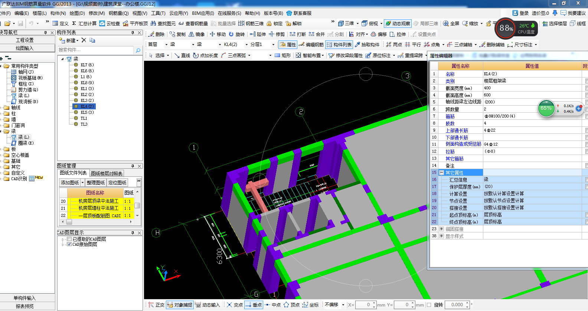Image resolution: width=588 pixels, height=311 pixels.
Task: Open the 云检查 cloud check tool
Action: (x=110, y=23)
